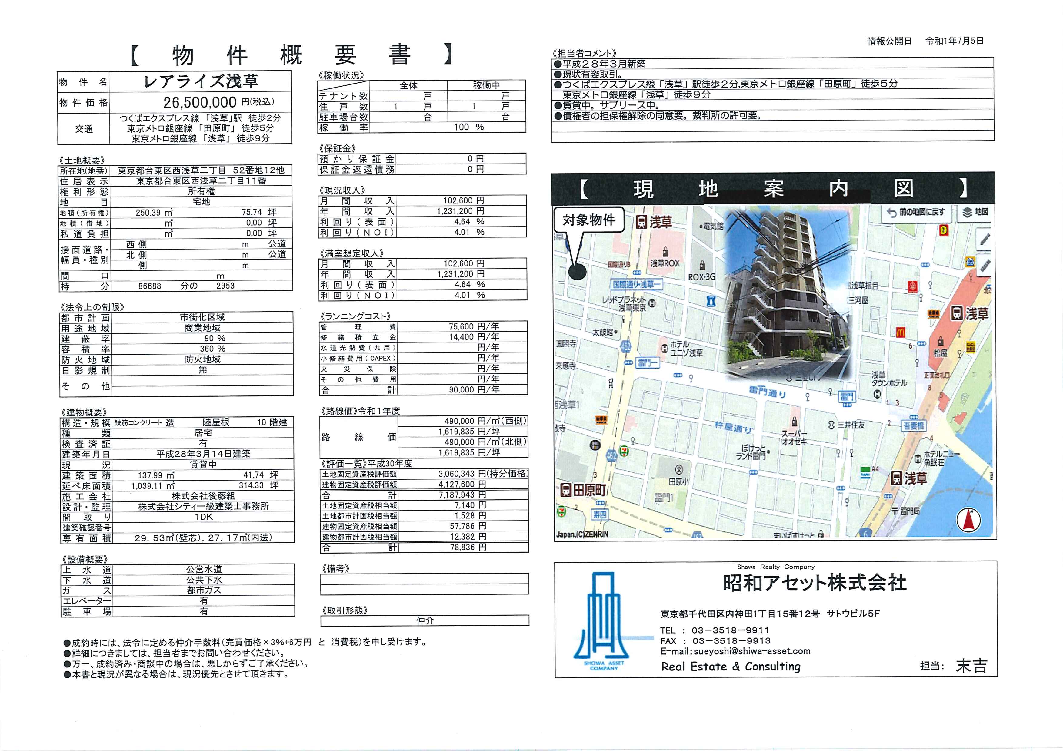
Task: Click the FAX number 03-3518-9913
Action: coord(731,641)
